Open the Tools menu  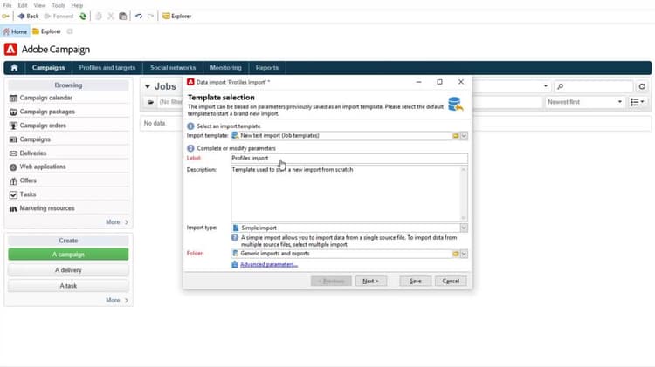59,5
